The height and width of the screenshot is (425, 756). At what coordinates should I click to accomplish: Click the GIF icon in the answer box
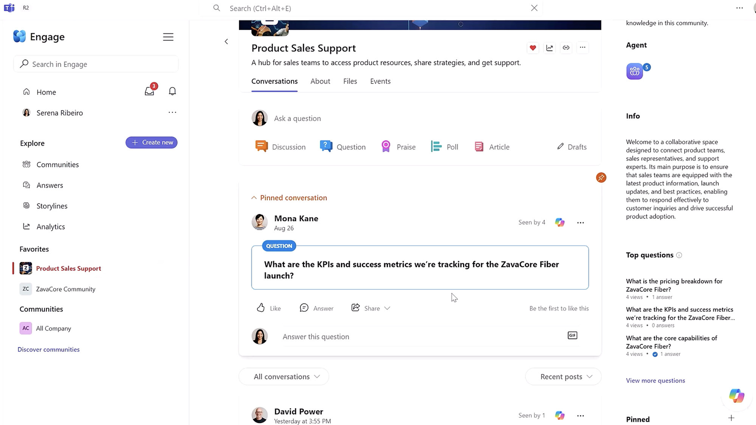tap(572, 335)
